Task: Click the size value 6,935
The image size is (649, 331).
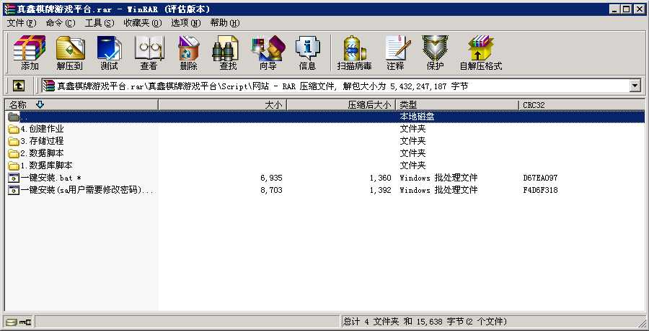Action: [x=272, y=178]
